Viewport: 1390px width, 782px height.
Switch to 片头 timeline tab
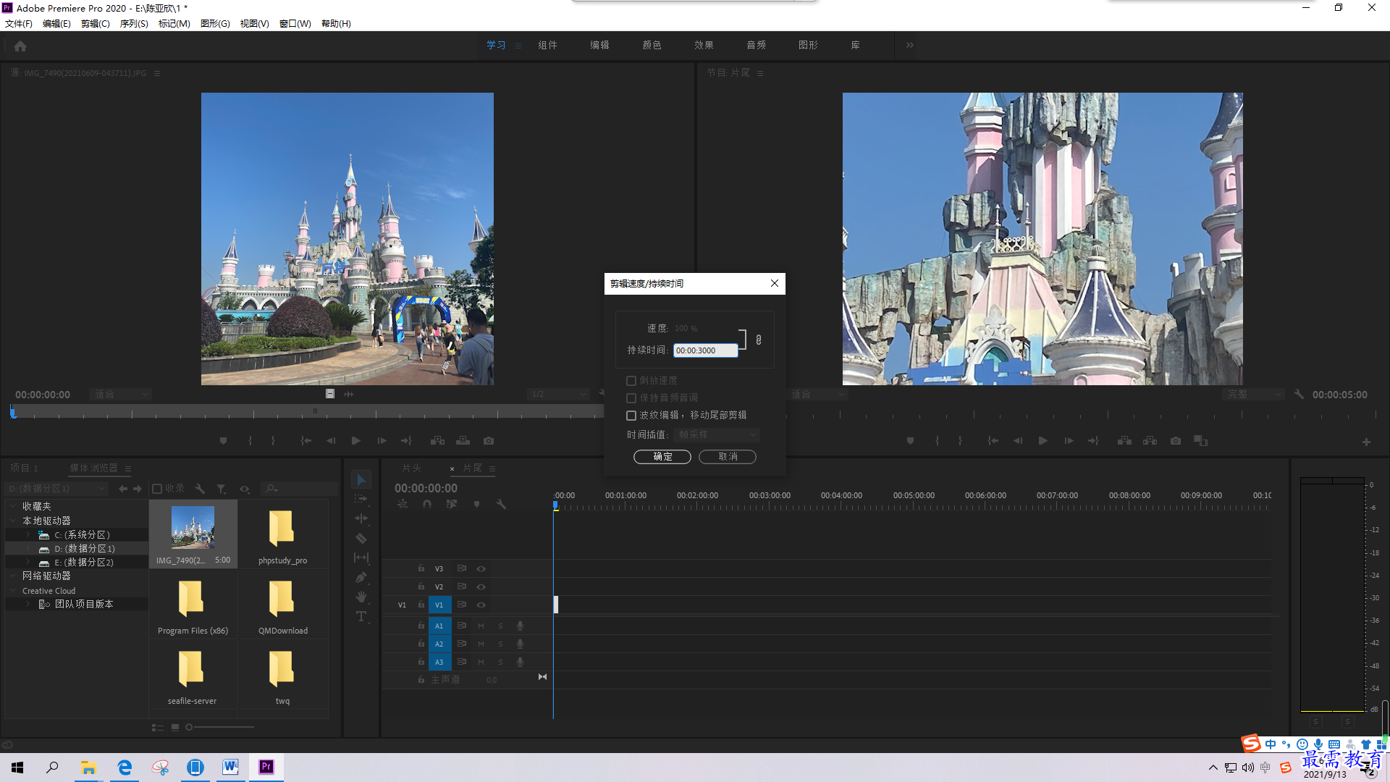click(411, 468)
